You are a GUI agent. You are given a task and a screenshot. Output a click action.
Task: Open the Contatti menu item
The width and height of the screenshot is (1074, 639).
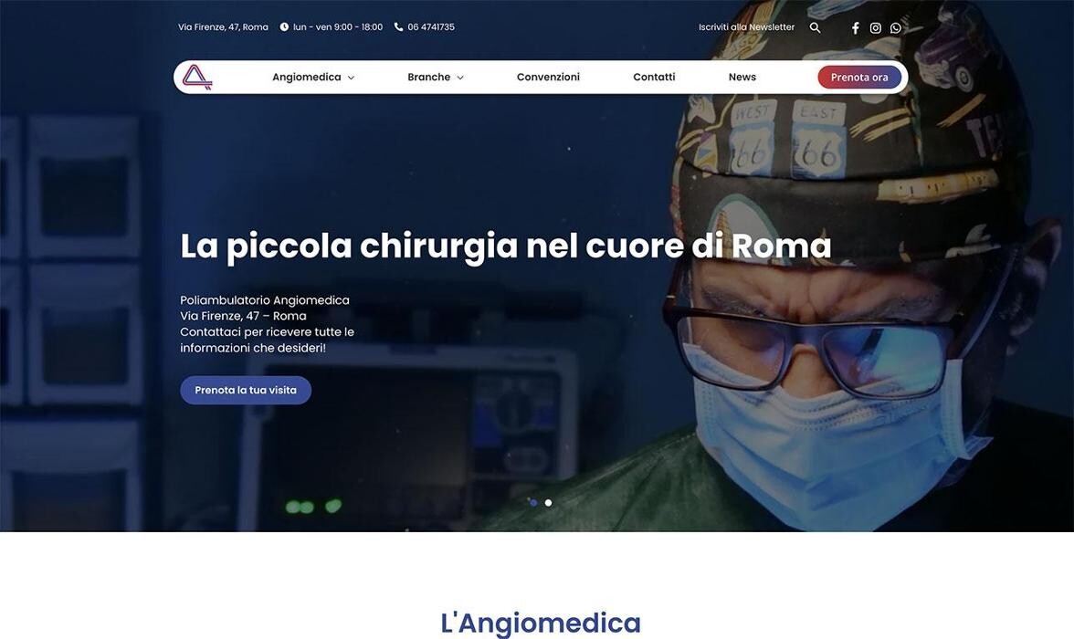point(654,77)
